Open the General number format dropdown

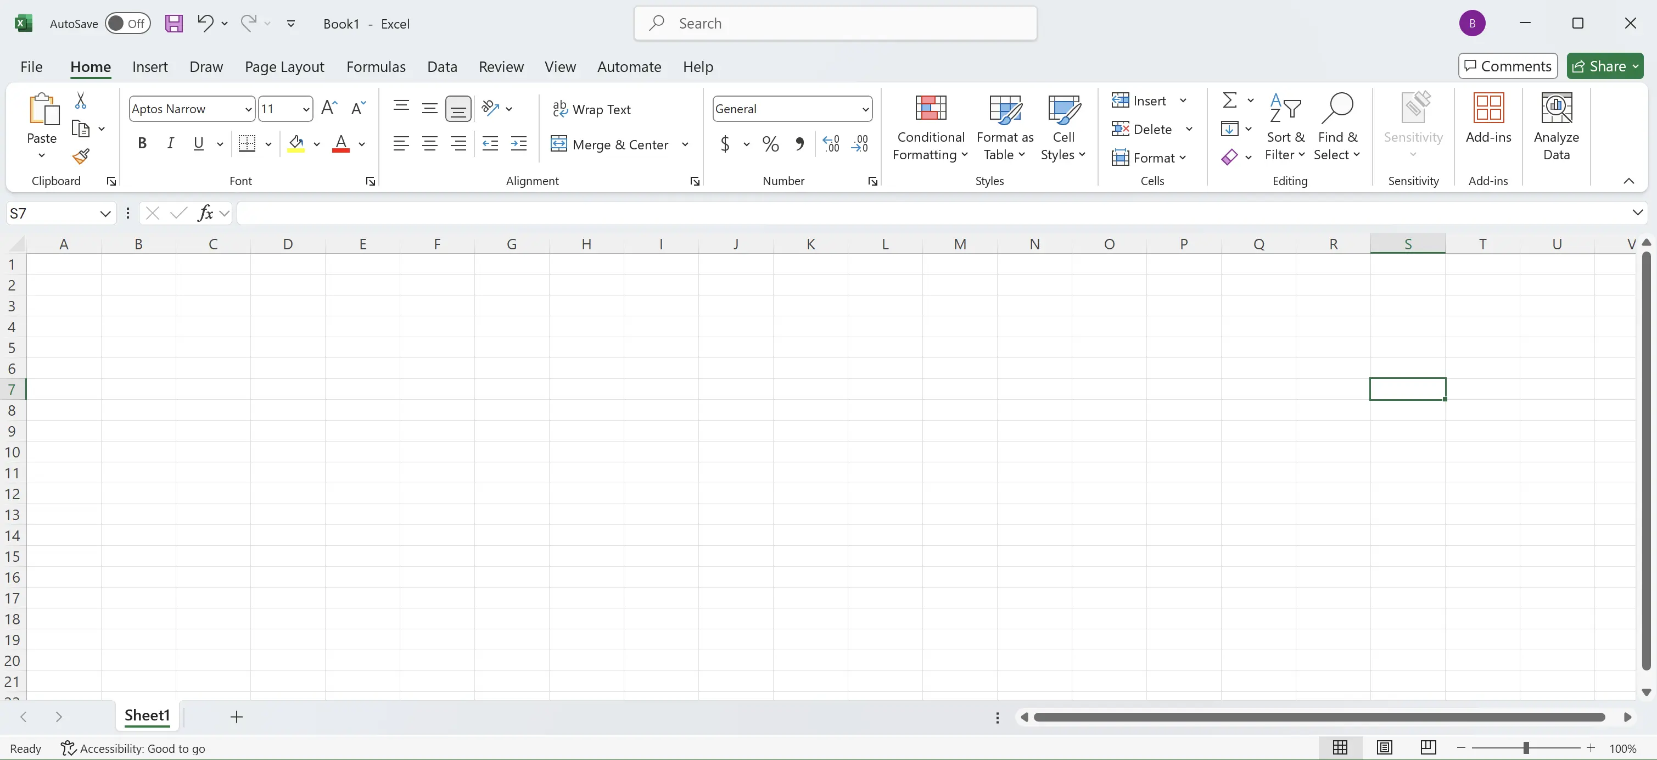tap(865, 108)
